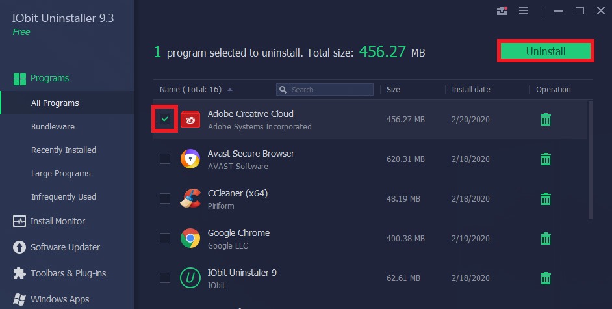Open the Bundleware list

pos(53,127)
